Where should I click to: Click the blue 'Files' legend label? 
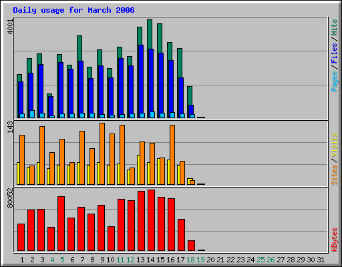[334, 53]
